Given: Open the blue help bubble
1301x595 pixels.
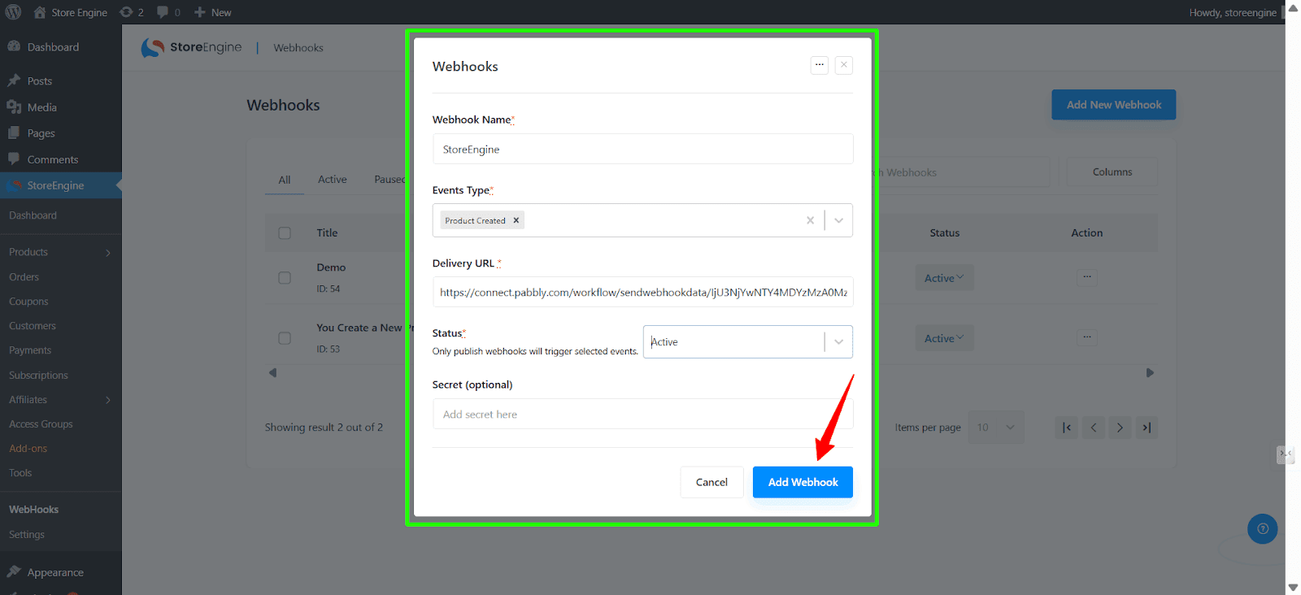Looking at the screenshot, I should (x=1262, y=529).
